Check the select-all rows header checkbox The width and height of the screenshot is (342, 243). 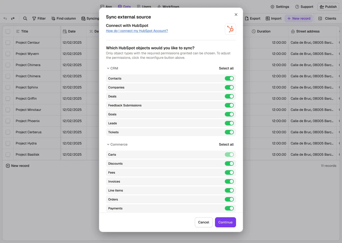8,31
